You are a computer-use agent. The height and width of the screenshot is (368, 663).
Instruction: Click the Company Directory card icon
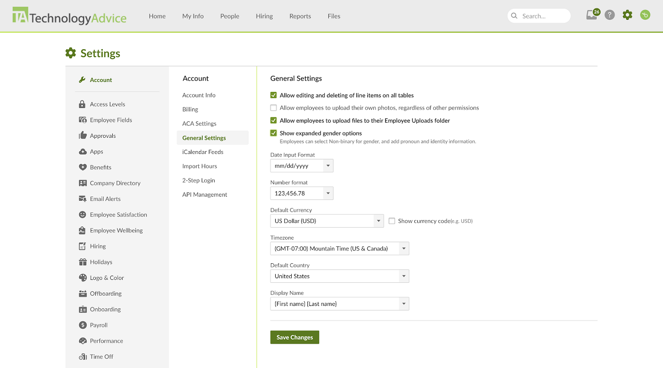(x=82, y=183)
